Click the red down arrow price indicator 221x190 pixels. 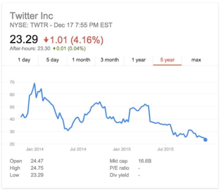coord(46,40)
